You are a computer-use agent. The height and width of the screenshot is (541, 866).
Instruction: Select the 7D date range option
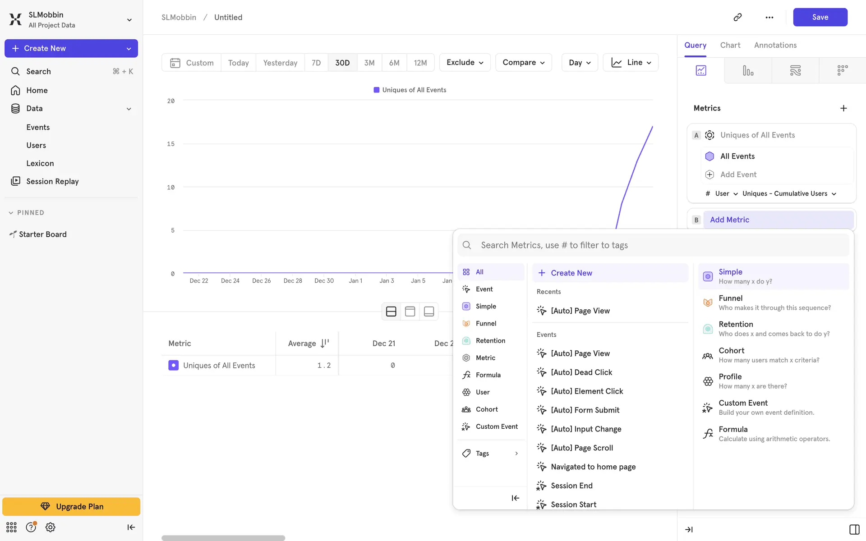316,63
